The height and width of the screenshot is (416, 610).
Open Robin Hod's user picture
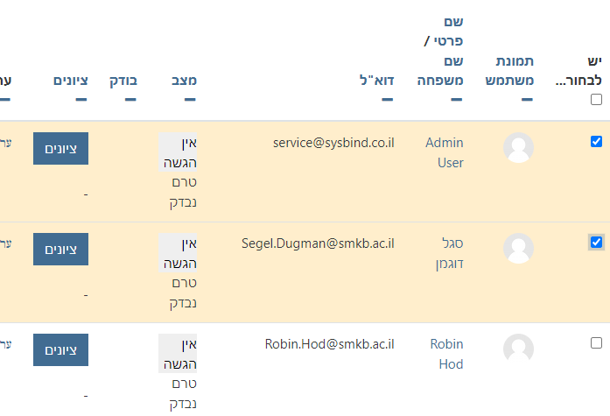tap(518, 349)
